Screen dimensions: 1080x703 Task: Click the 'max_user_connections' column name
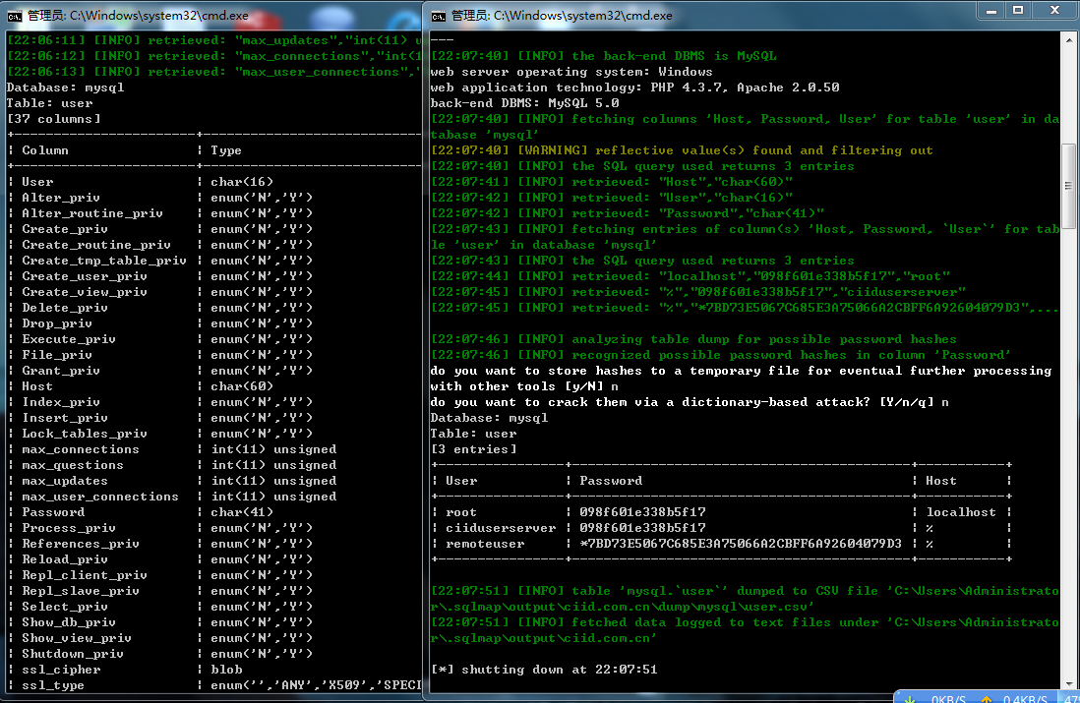100,497
